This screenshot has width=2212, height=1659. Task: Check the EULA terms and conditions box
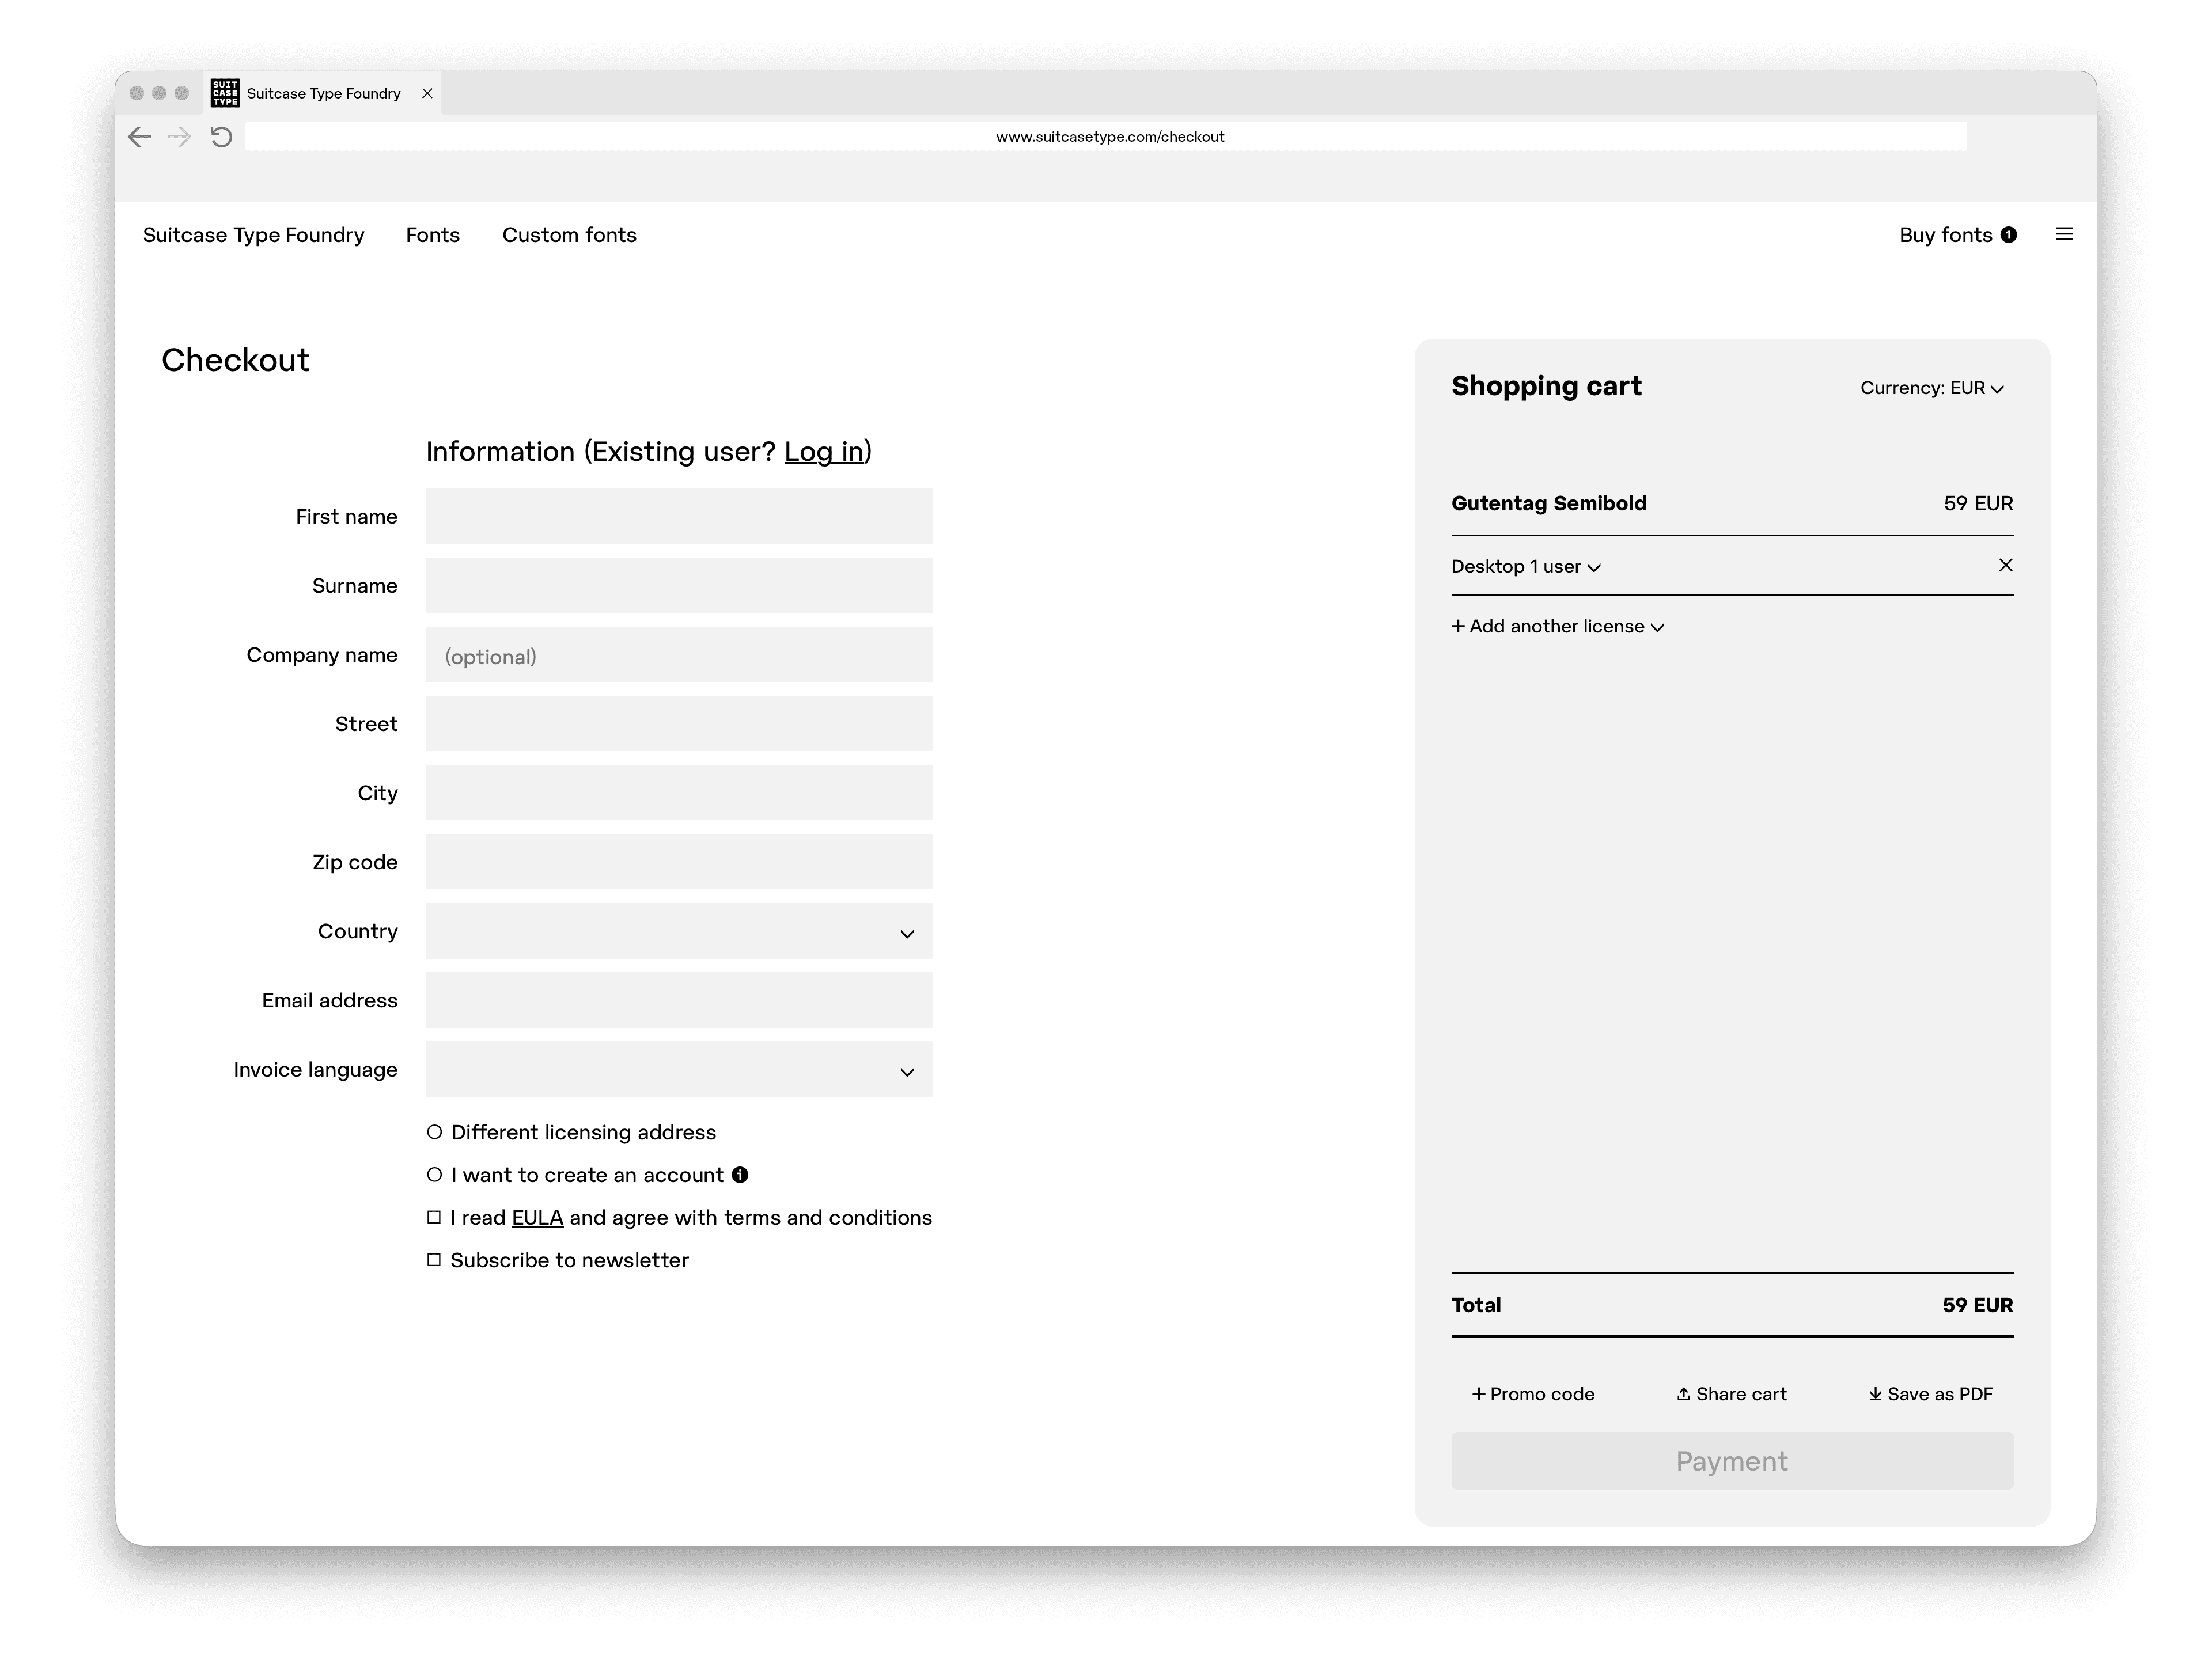[434, 1217]
